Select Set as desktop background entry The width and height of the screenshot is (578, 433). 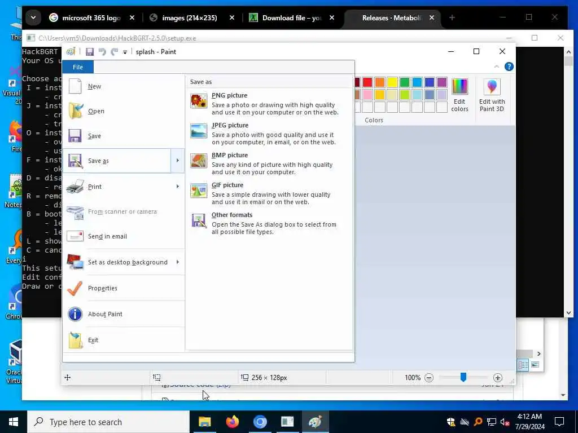click(x=117, y=262)
